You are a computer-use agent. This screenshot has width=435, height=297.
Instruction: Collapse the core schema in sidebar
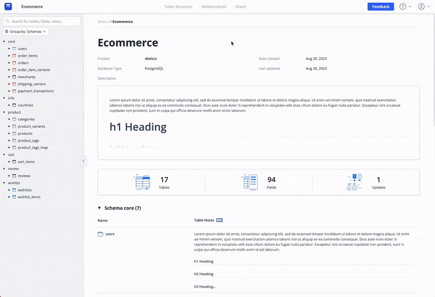coord(4,41)
